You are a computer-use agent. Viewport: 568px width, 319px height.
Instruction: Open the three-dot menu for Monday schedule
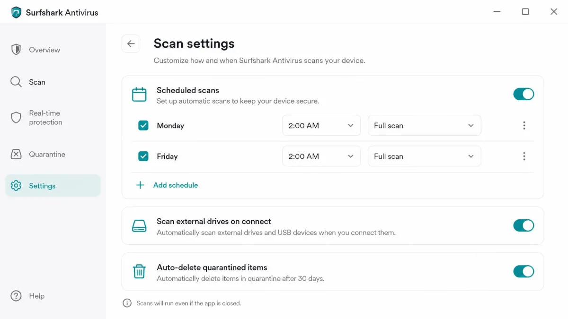524,126
